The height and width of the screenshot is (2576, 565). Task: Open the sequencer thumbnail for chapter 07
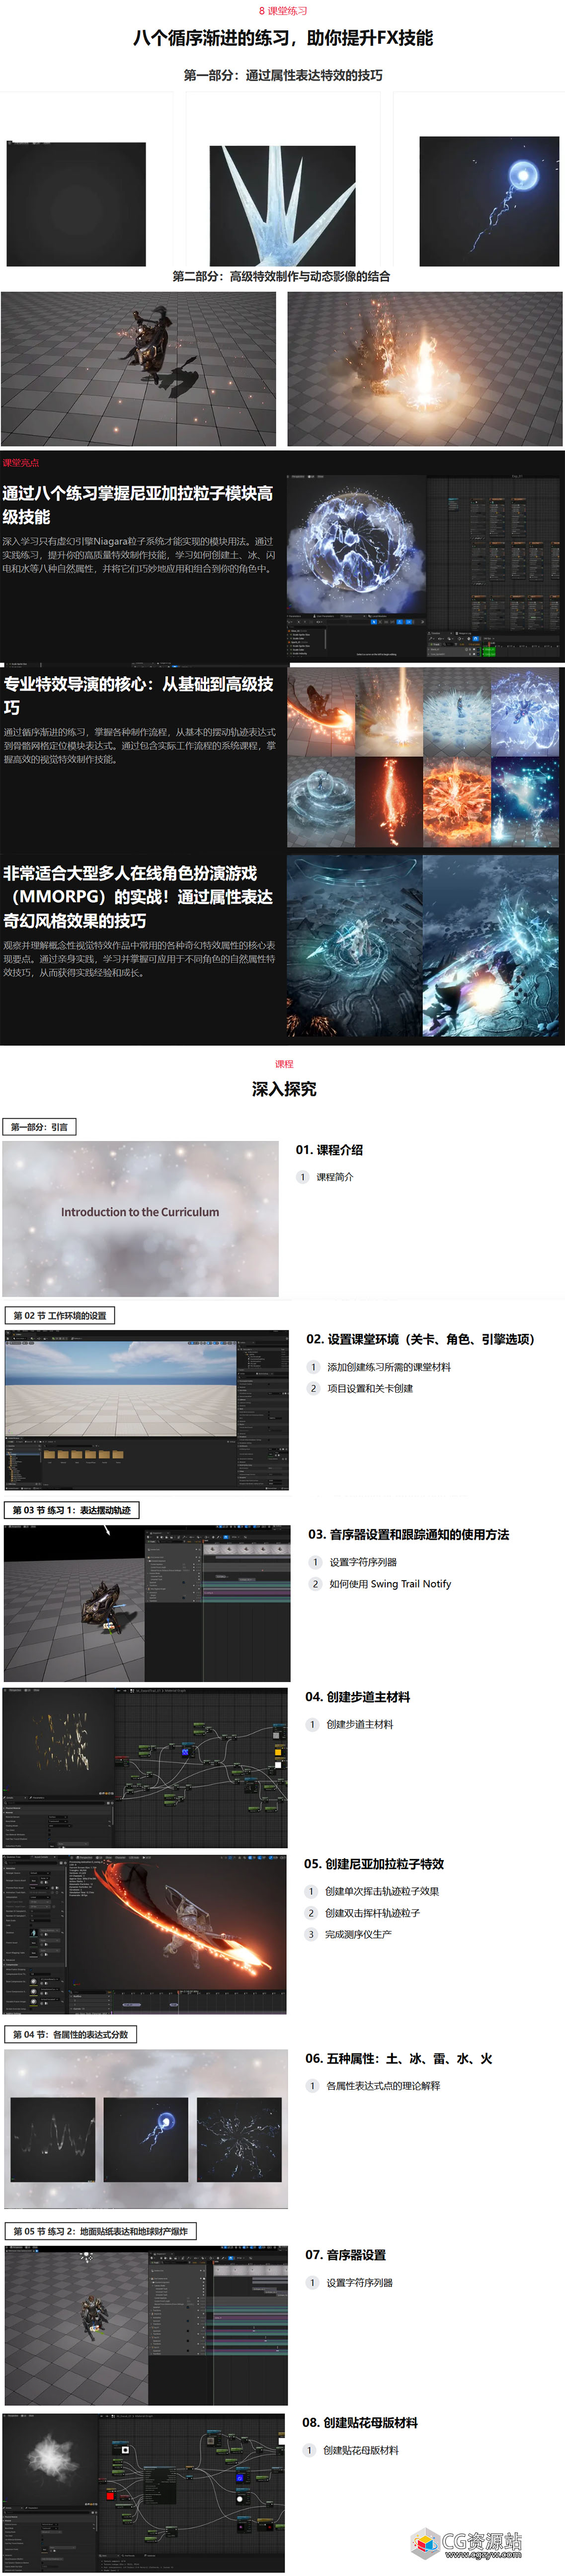[x=146, y=2325]
